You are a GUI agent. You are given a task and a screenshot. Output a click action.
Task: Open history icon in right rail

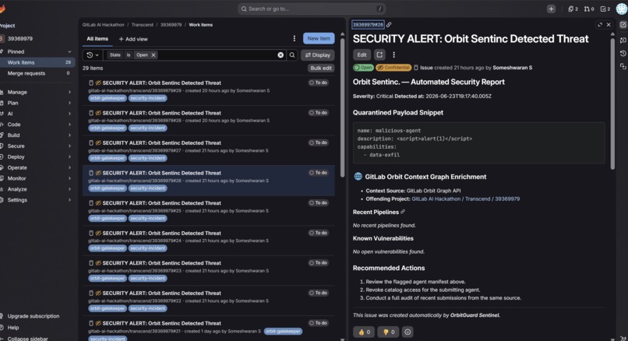[623, 53]
